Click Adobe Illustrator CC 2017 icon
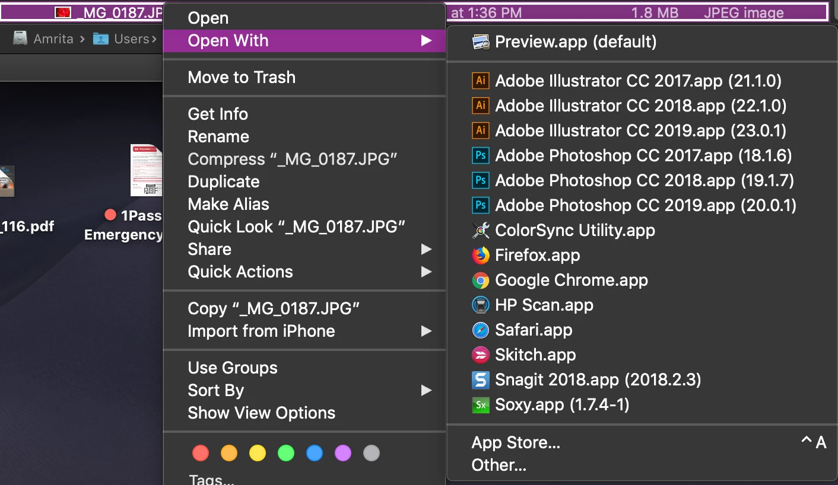Image resolution: width=838 pixels, height=485 pixels. pos(481,81)
